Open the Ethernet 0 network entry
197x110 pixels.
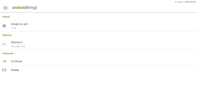coord(98,44)
